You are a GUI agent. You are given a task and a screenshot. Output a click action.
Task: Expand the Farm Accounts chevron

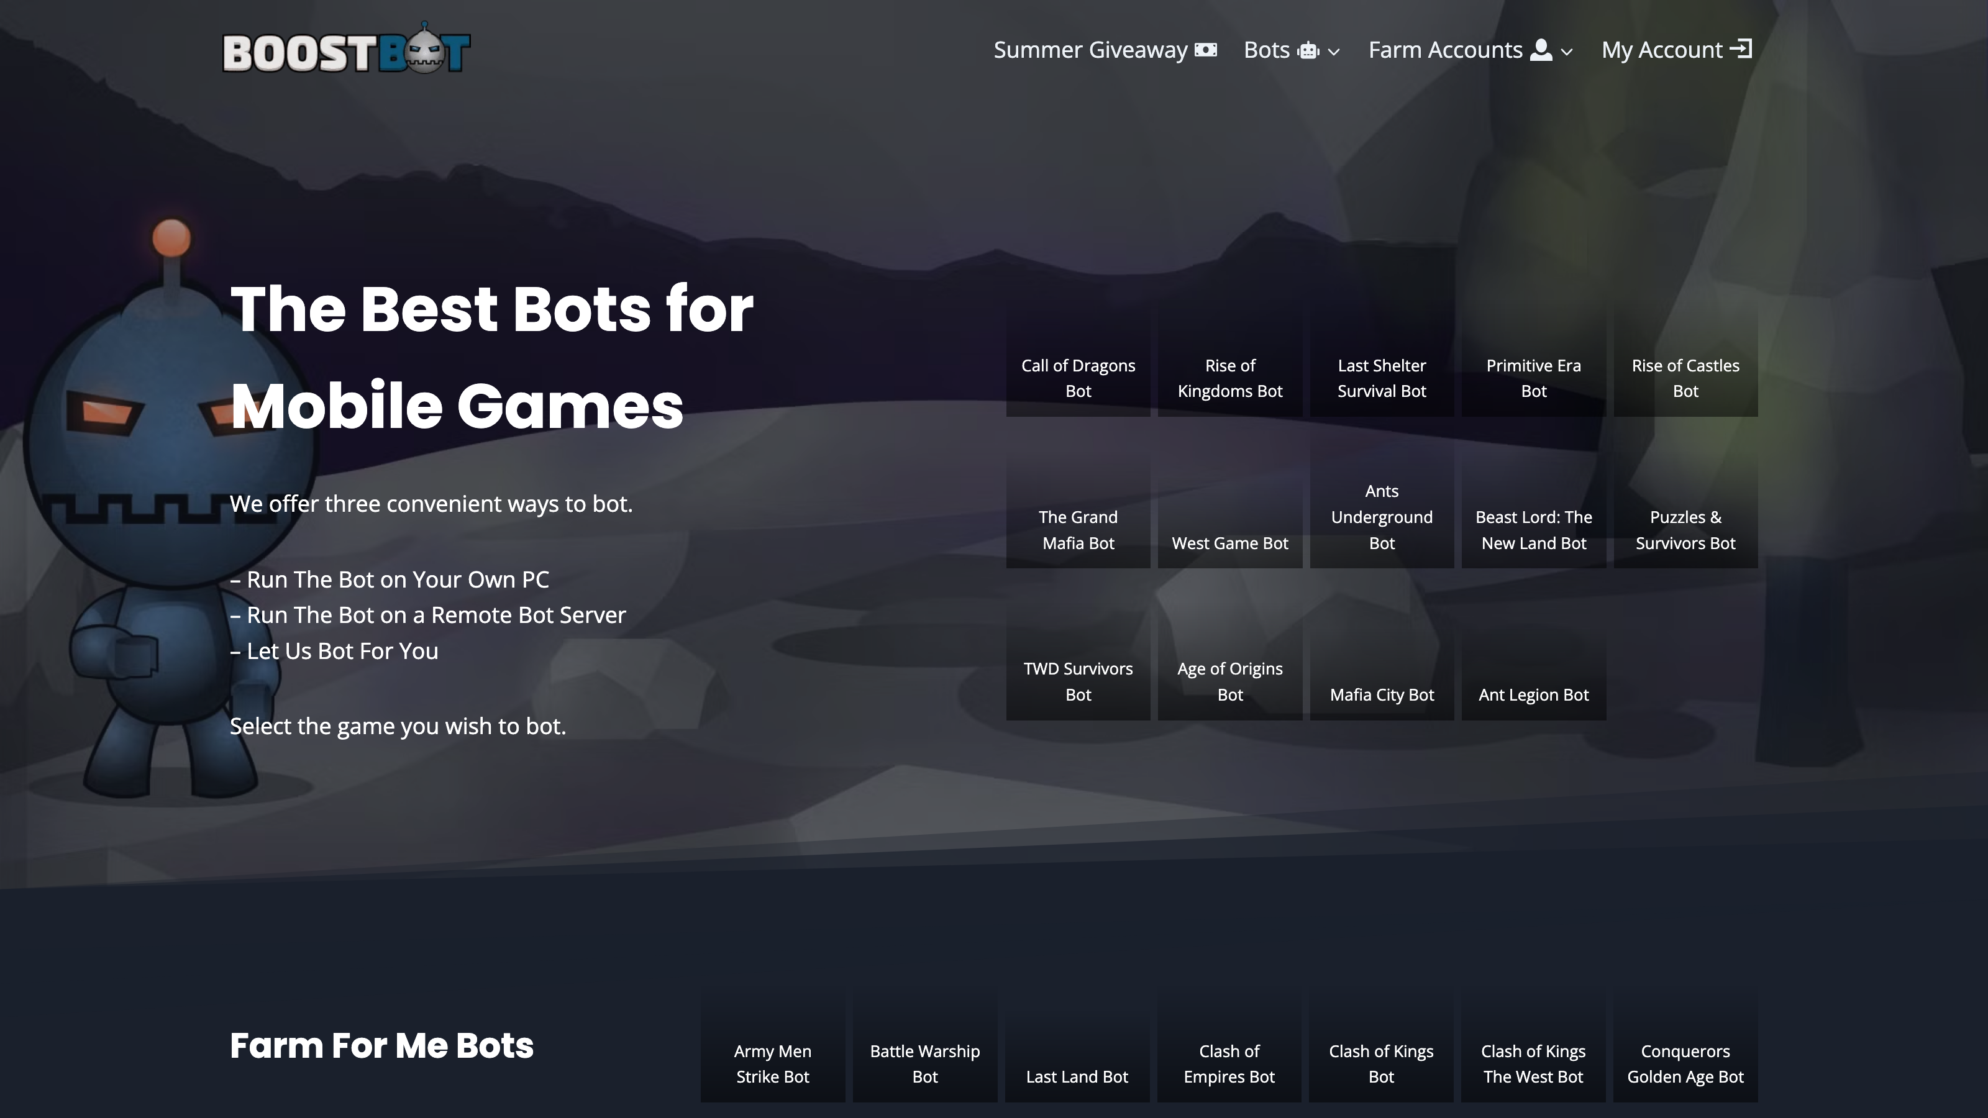pos(1567,52)
